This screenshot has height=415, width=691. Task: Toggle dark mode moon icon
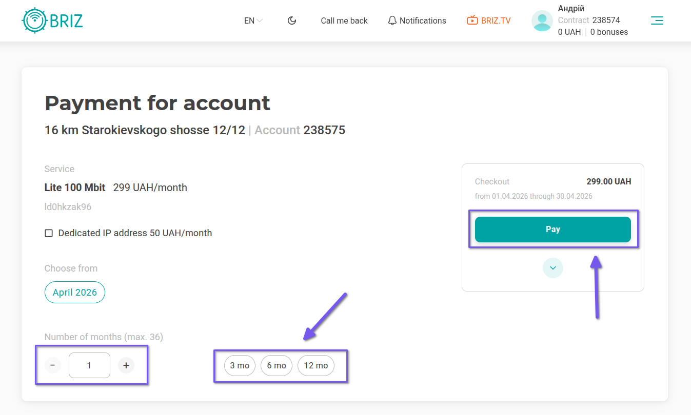pyautogui.click(x=292, y=20)
